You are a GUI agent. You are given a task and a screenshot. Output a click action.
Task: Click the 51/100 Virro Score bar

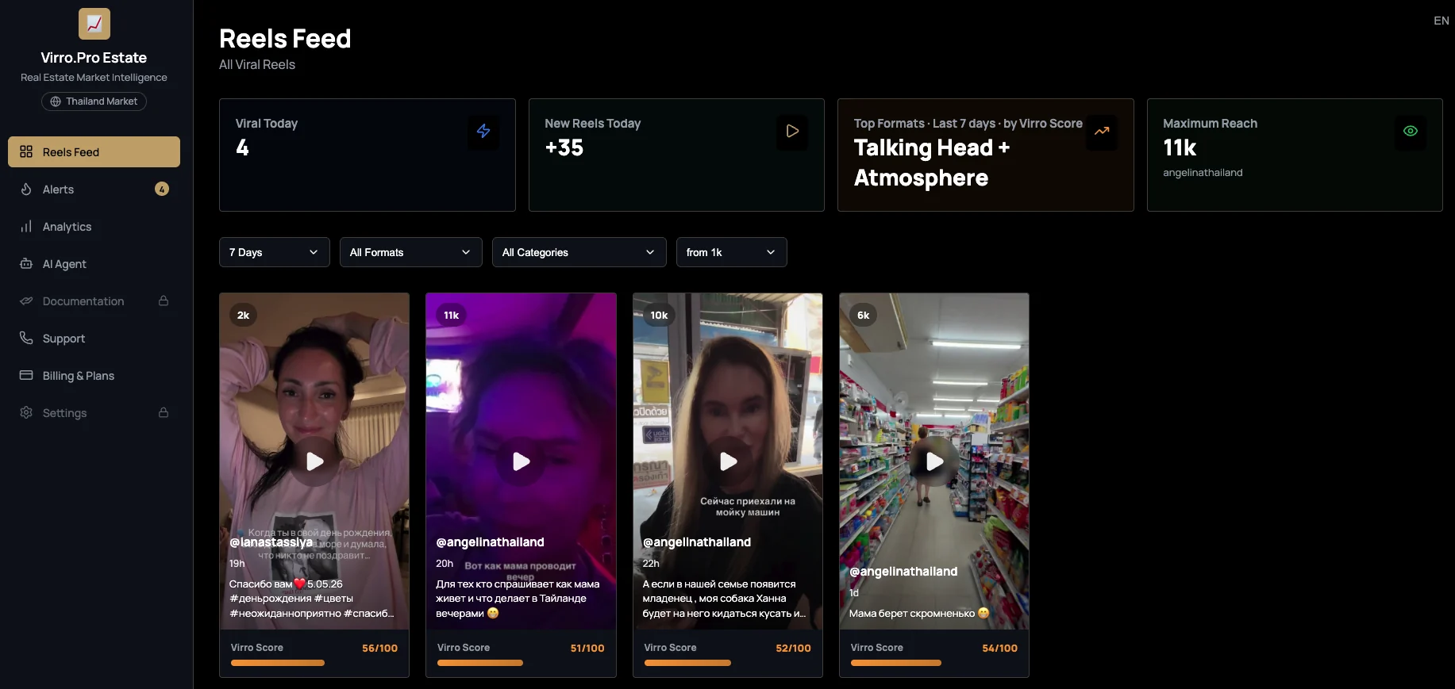point(521,663)
